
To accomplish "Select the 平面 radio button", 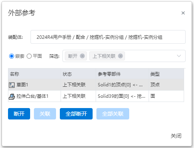I will coord(29,56).
